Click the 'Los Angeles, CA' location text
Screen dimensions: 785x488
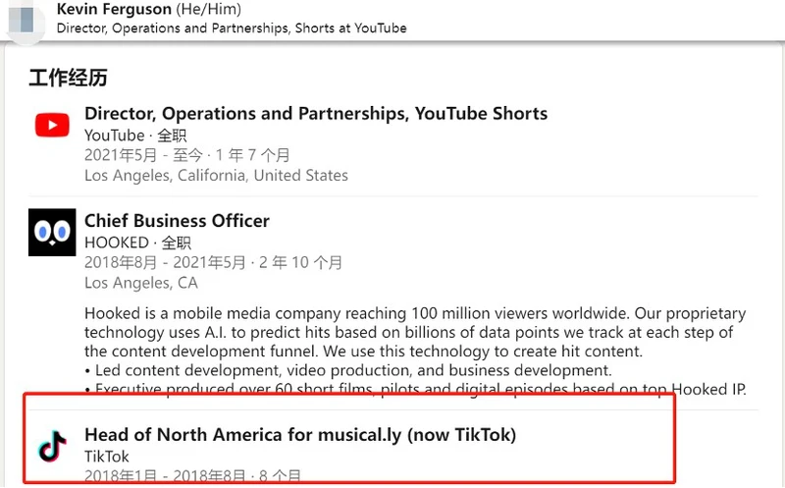141,283
